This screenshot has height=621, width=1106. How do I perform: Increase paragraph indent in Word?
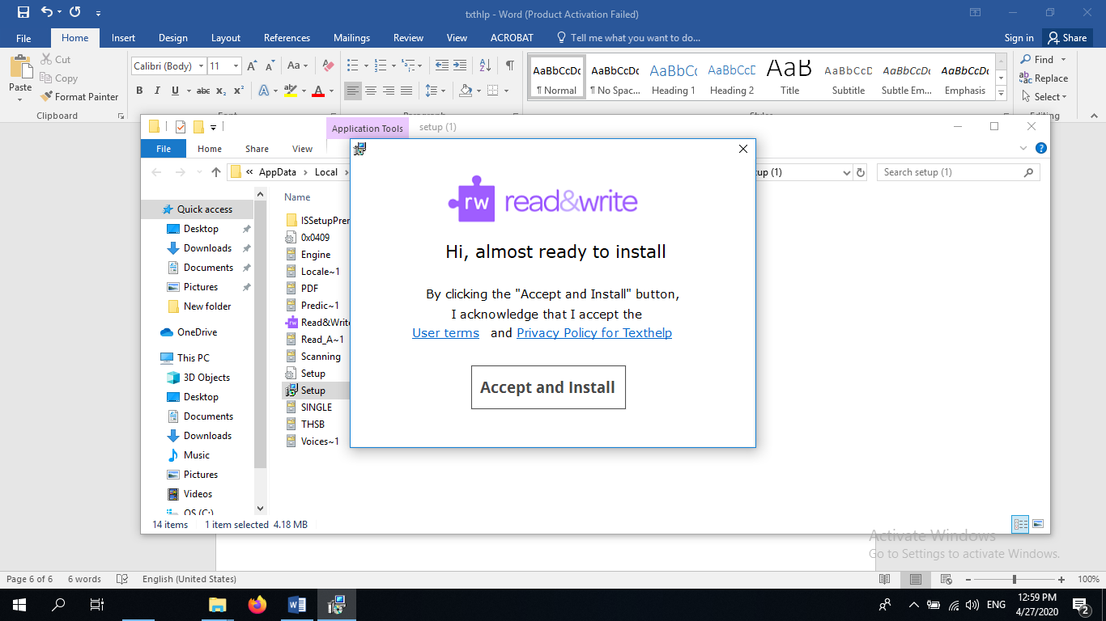pos(459,65)
